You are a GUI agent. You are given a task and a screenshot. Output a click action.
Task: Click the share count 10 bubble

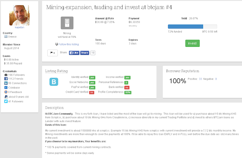tap(93, 53)
